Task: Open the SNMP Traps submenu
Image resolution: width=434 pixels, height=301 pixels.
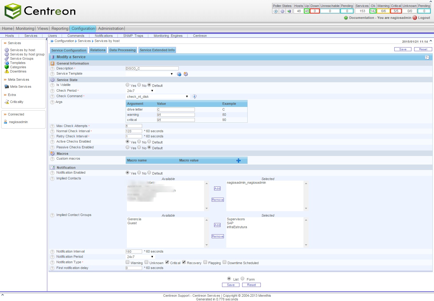Action: (133, 36)
